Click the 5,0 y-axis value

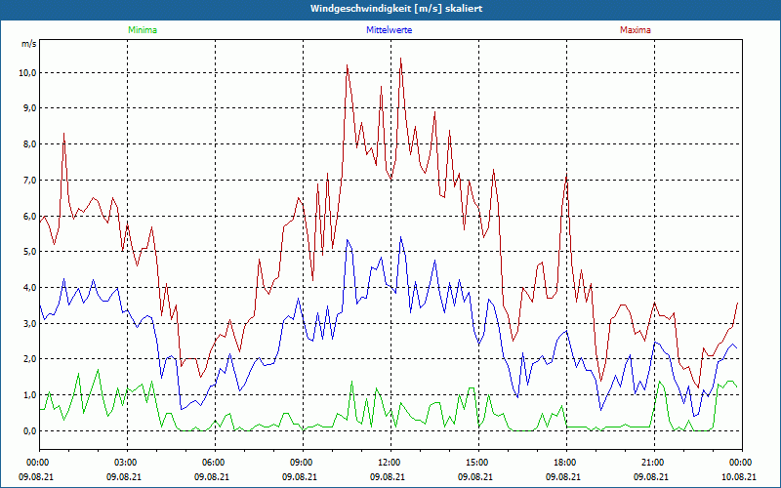point(29,252)
